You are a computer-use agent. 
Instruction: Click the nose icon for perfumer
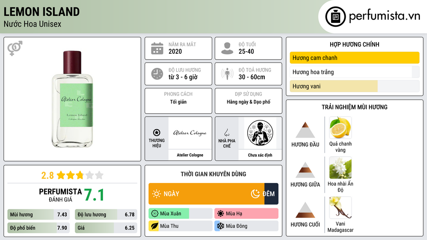[226, 132]
